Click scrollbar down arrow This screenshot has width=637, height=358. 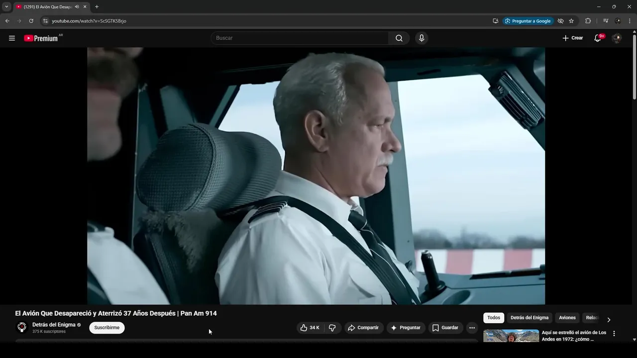pyautogui.click(x=634, y=340)
